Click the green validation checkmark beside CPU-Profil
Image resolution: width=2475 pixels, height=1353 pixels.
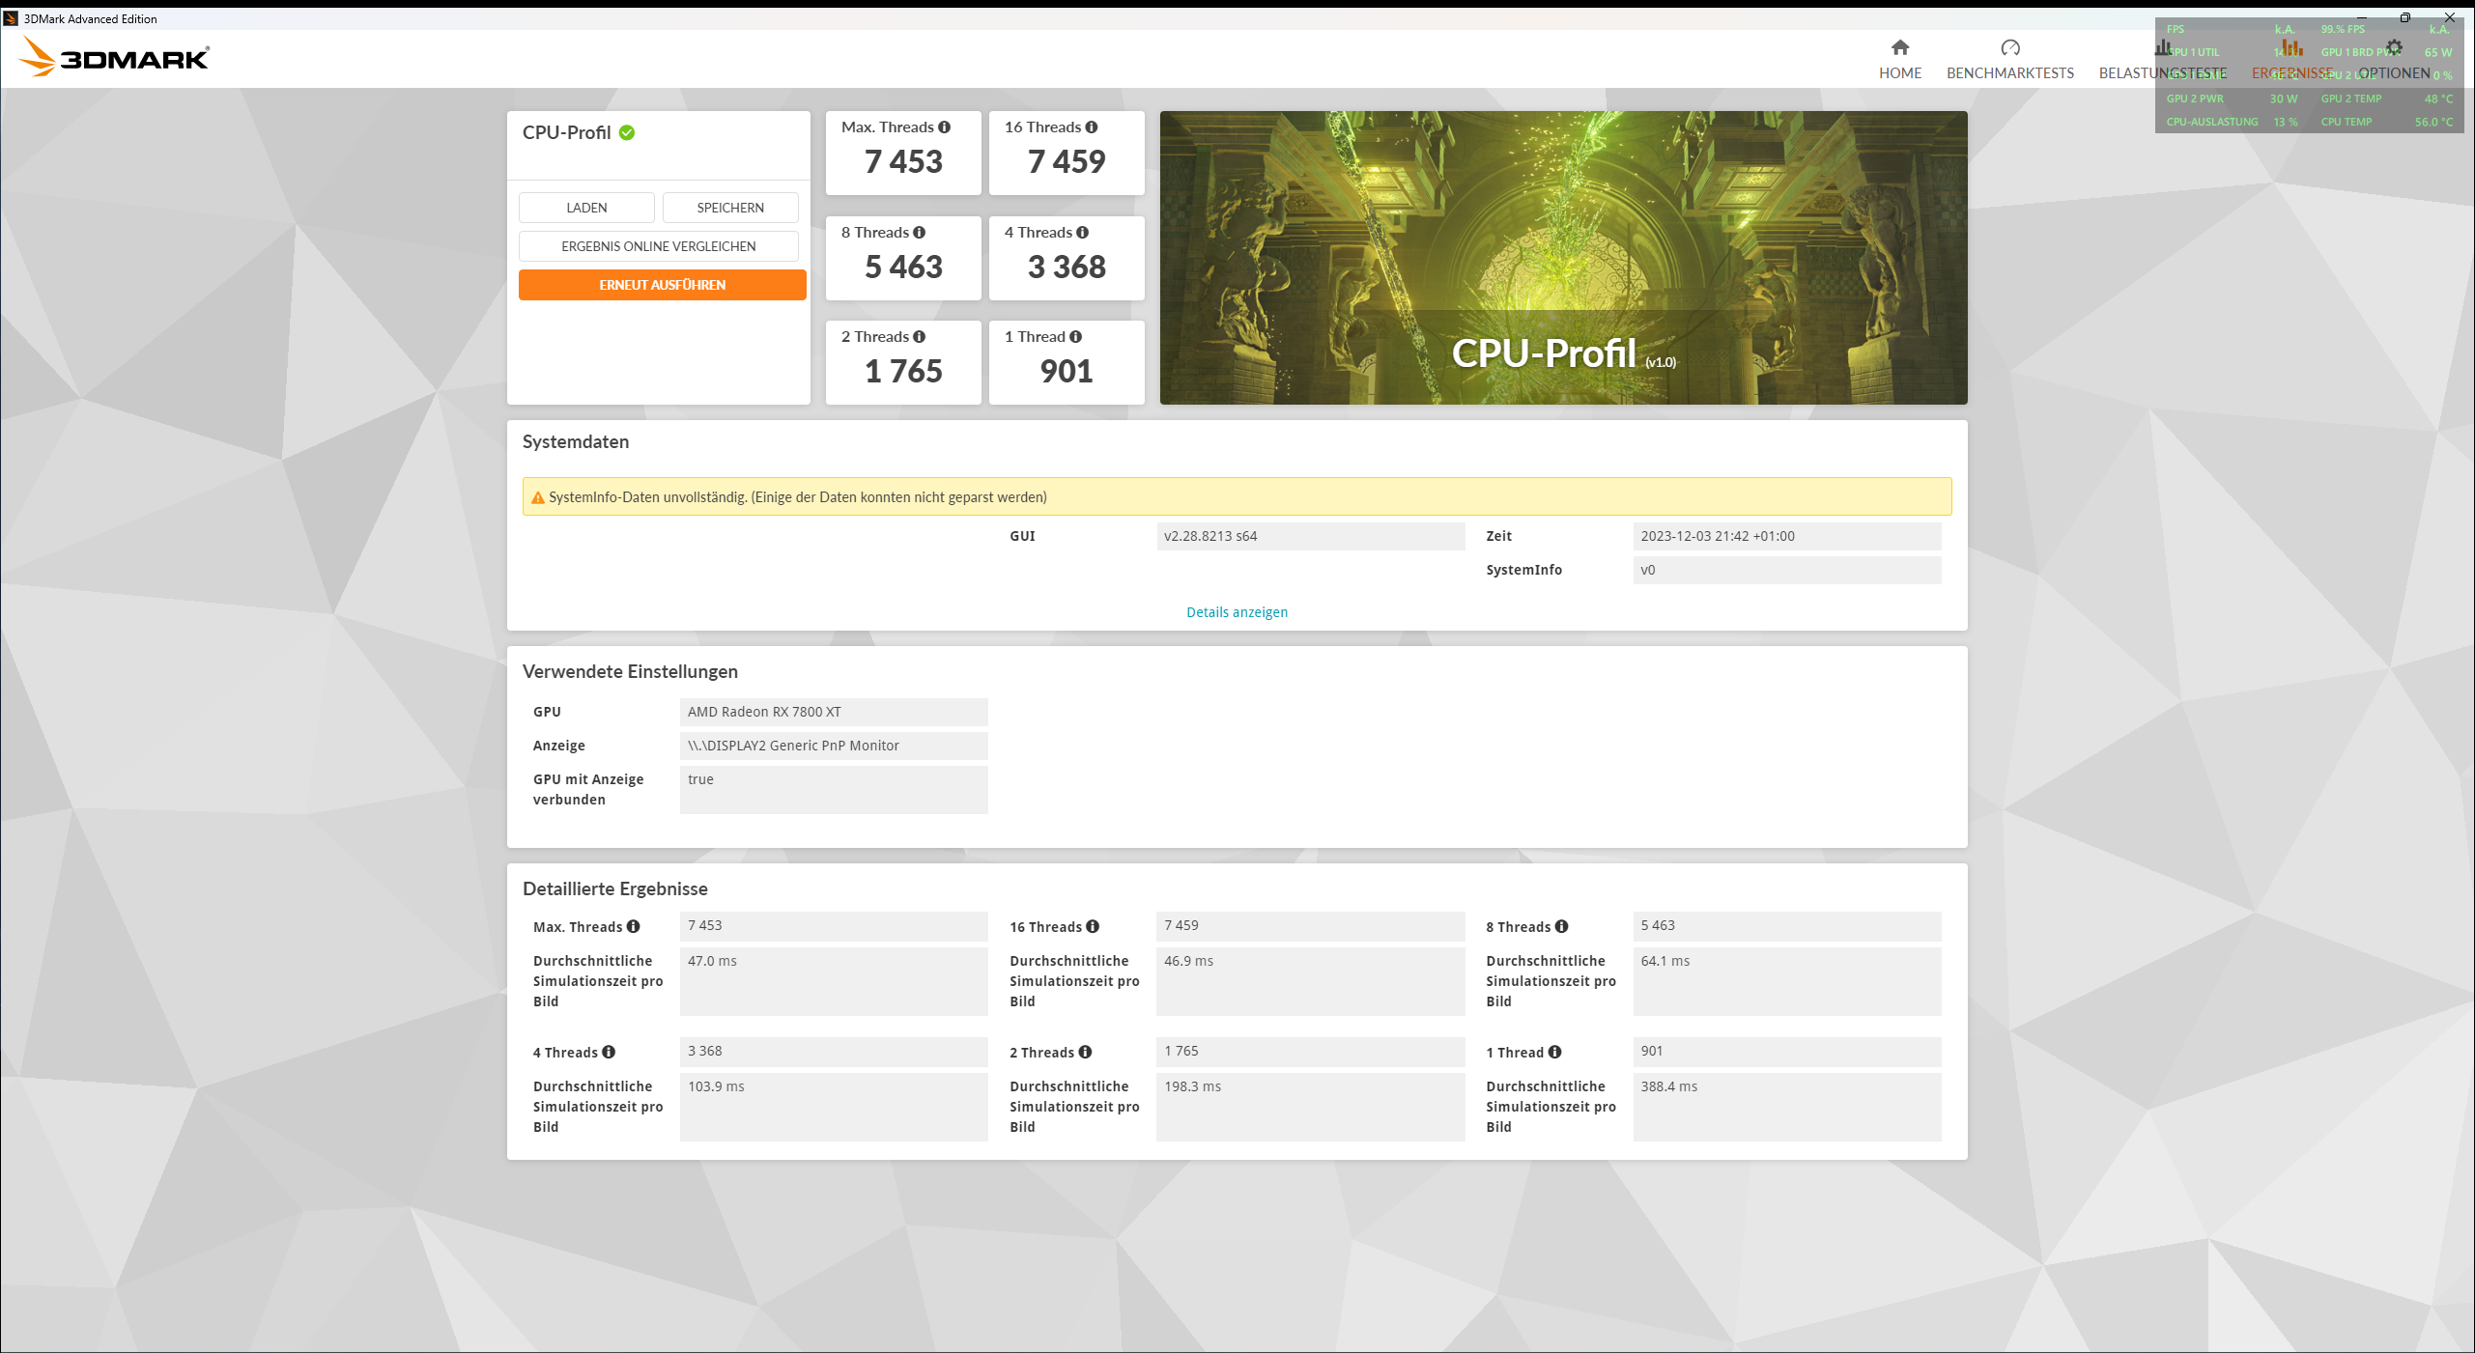(x=627, y=133)
